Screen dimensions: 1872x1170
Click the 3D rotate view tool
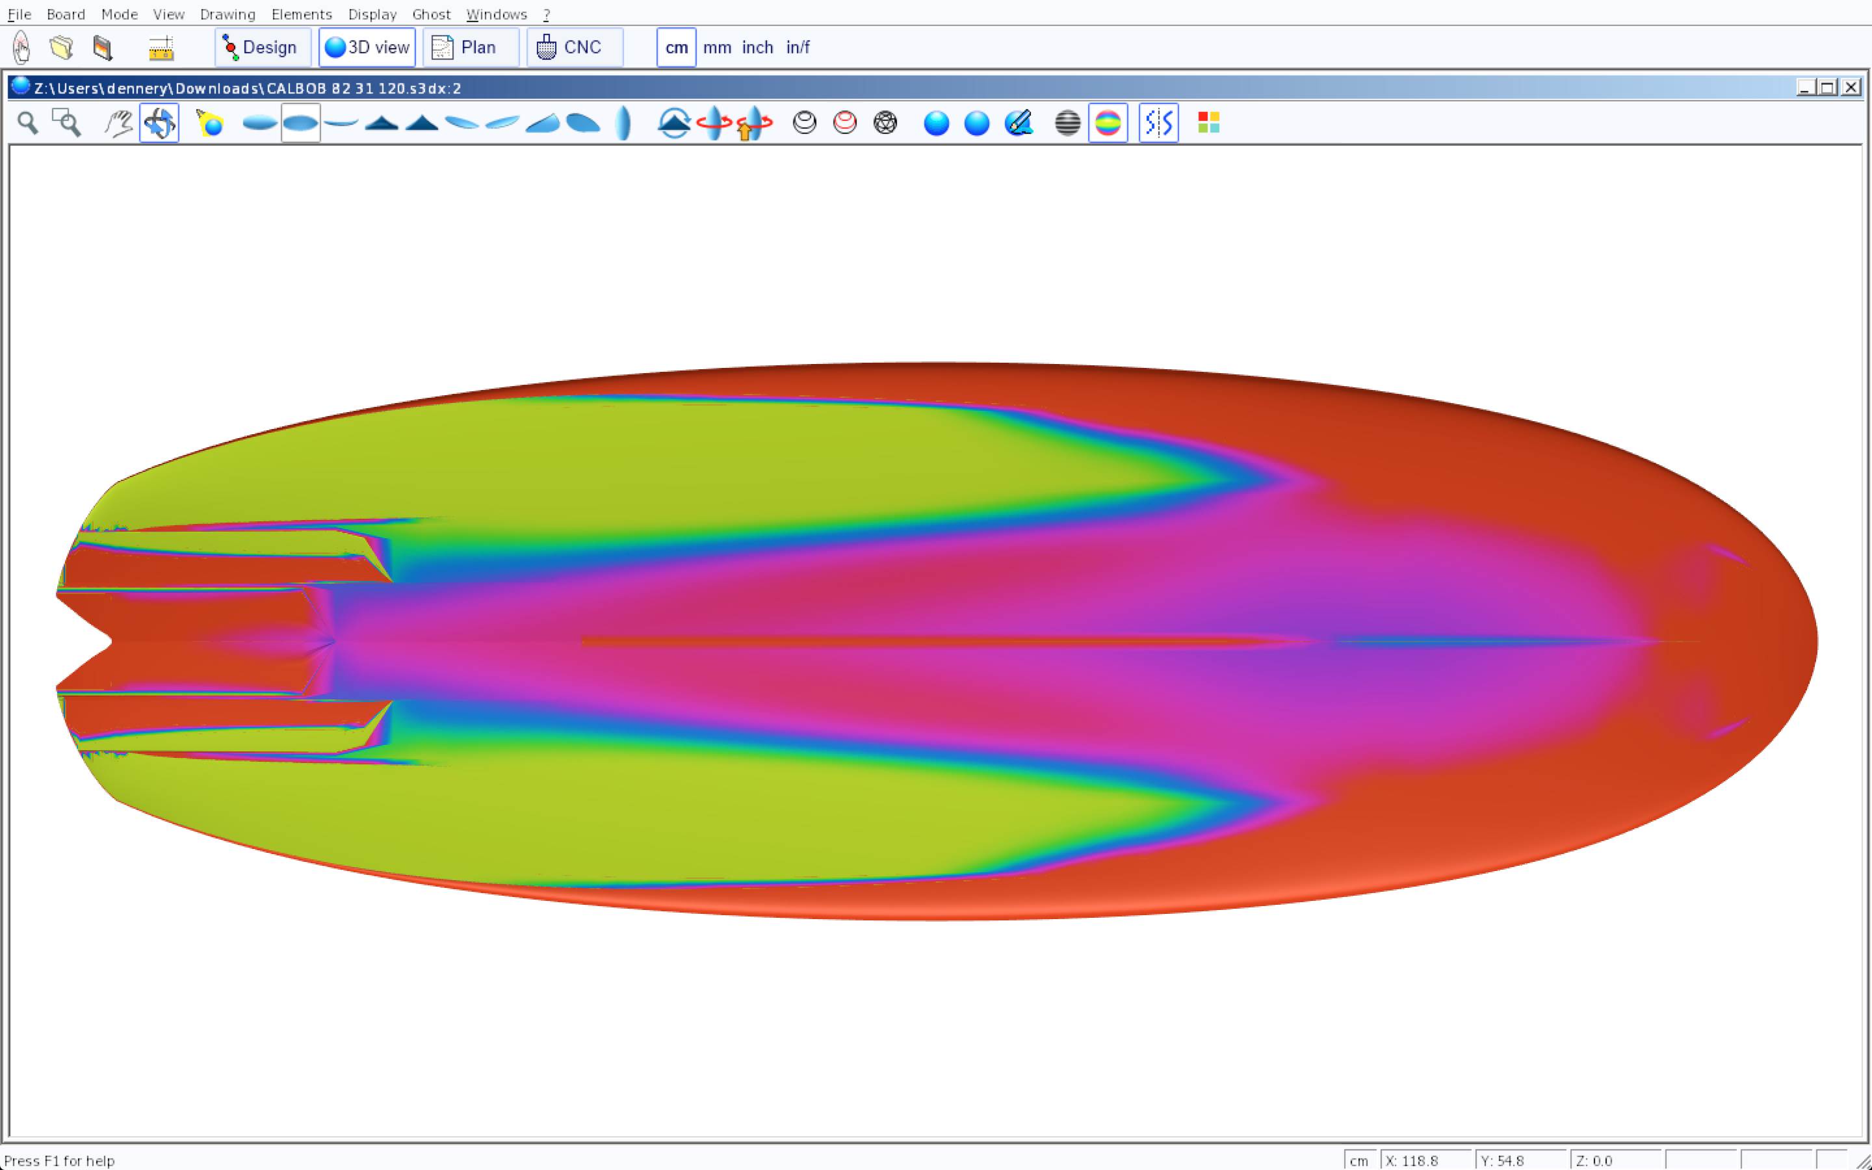pos(159,123)
